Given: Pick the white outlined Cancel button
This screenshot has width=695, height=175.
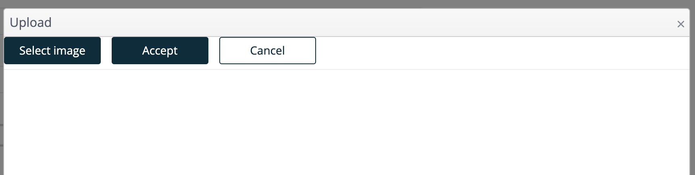Looking at the screenshot, I should pyautogui.click(x=268, y=51).
